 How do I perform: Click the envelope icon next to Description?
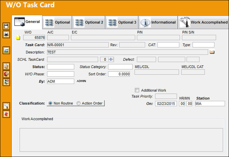pos(212,52)
